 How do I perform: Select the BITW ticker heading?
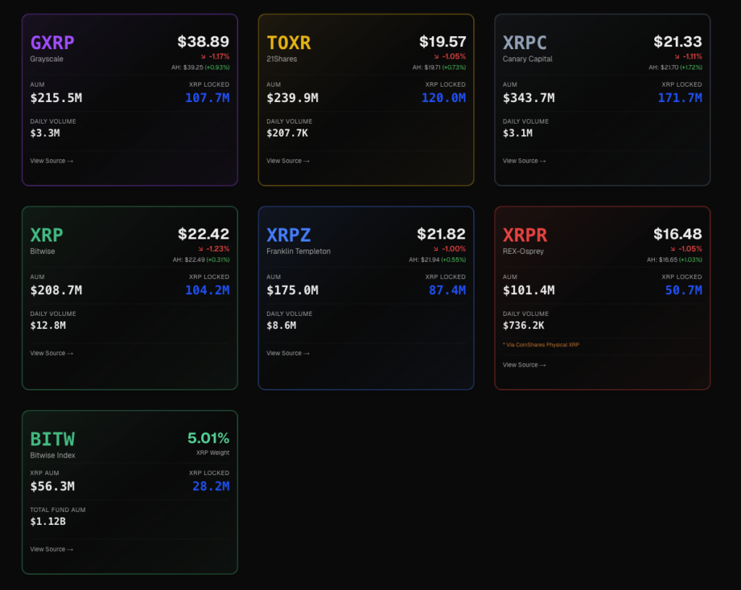pyautogui.click(x=52, y=438)
